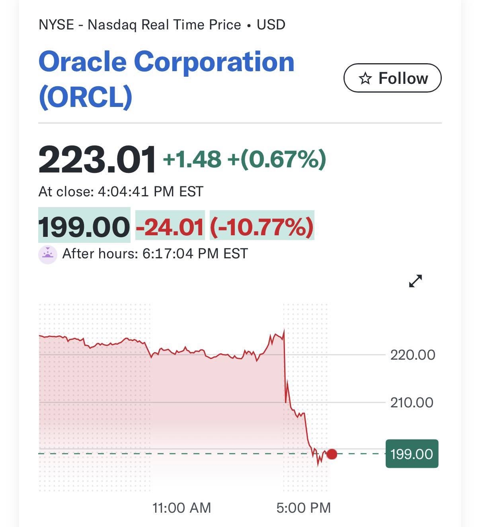Click the +(0.67%) daily percent change
This screenshot has width=480, height=527.
click(x=277, y=159)
